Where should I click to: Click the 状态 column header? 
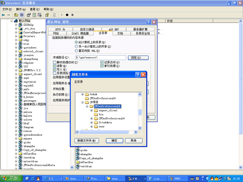pos(190,21)
